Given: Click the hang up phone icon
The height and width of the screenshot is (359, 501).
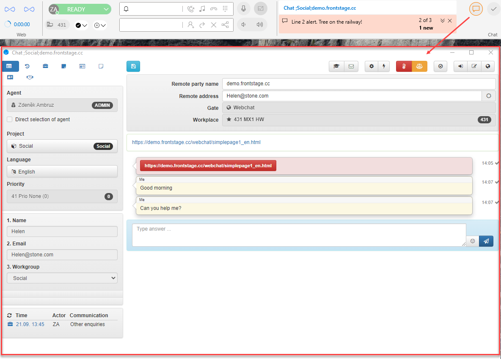Looking at the screenshot, I should point(213,9).
